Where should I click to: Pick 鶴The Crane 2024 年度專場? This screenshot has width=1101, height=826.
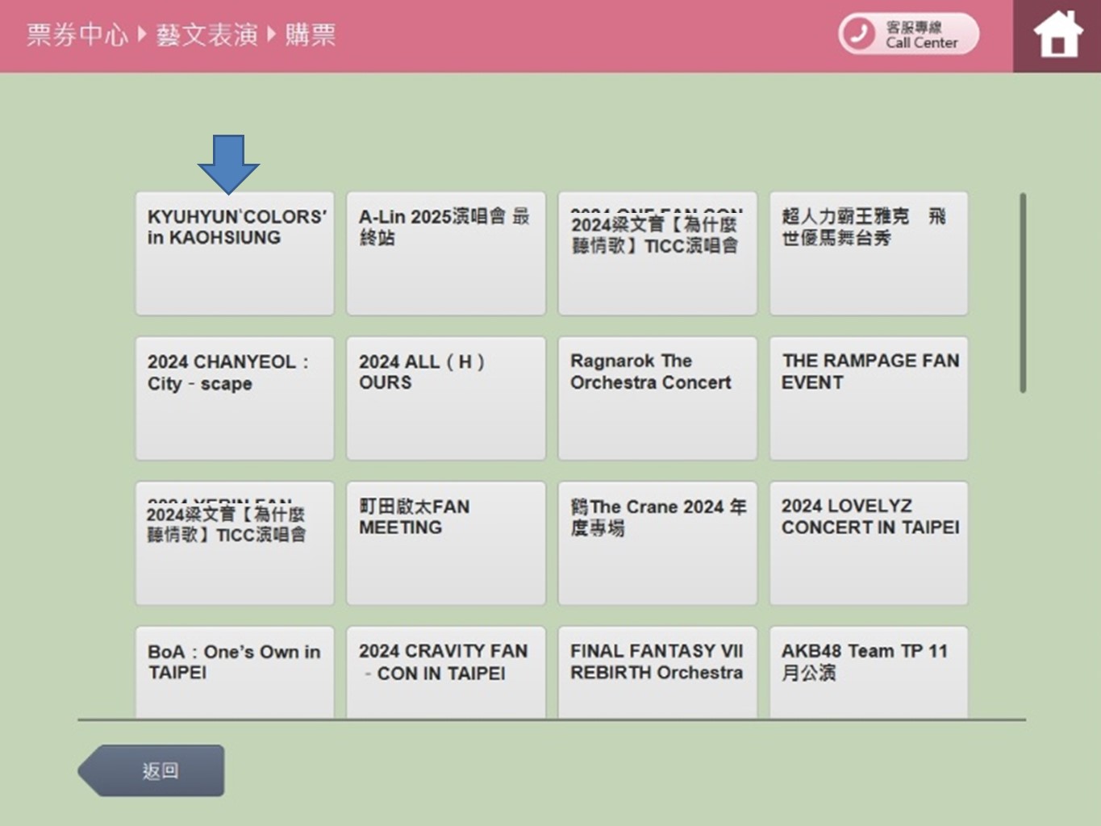[x=657, y=544]
